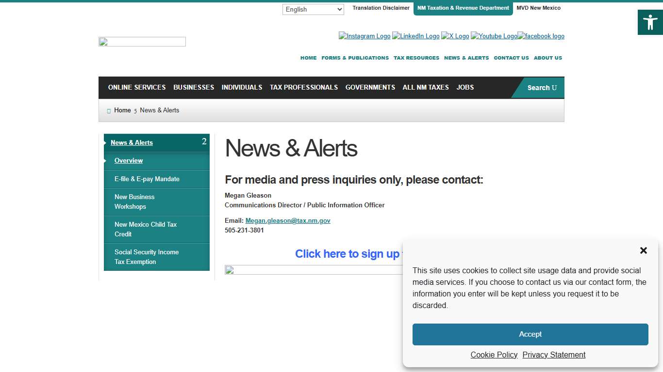Dismiss the cookie notice with the X
Image resolution: width=663 pixels, height=372 pixels.
643,250
